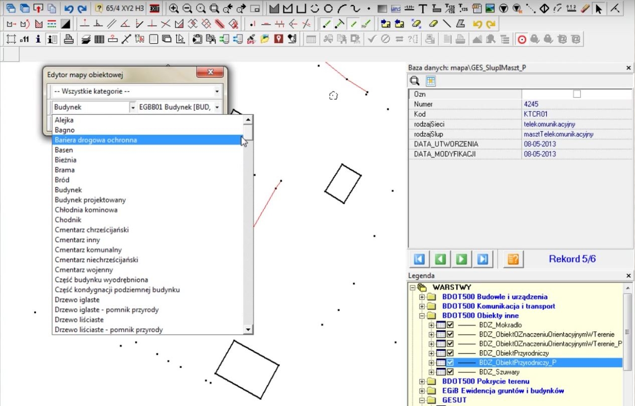Open the layers stack icon in toolbar
The image size is (635, 406).
[x=86, y=40]
